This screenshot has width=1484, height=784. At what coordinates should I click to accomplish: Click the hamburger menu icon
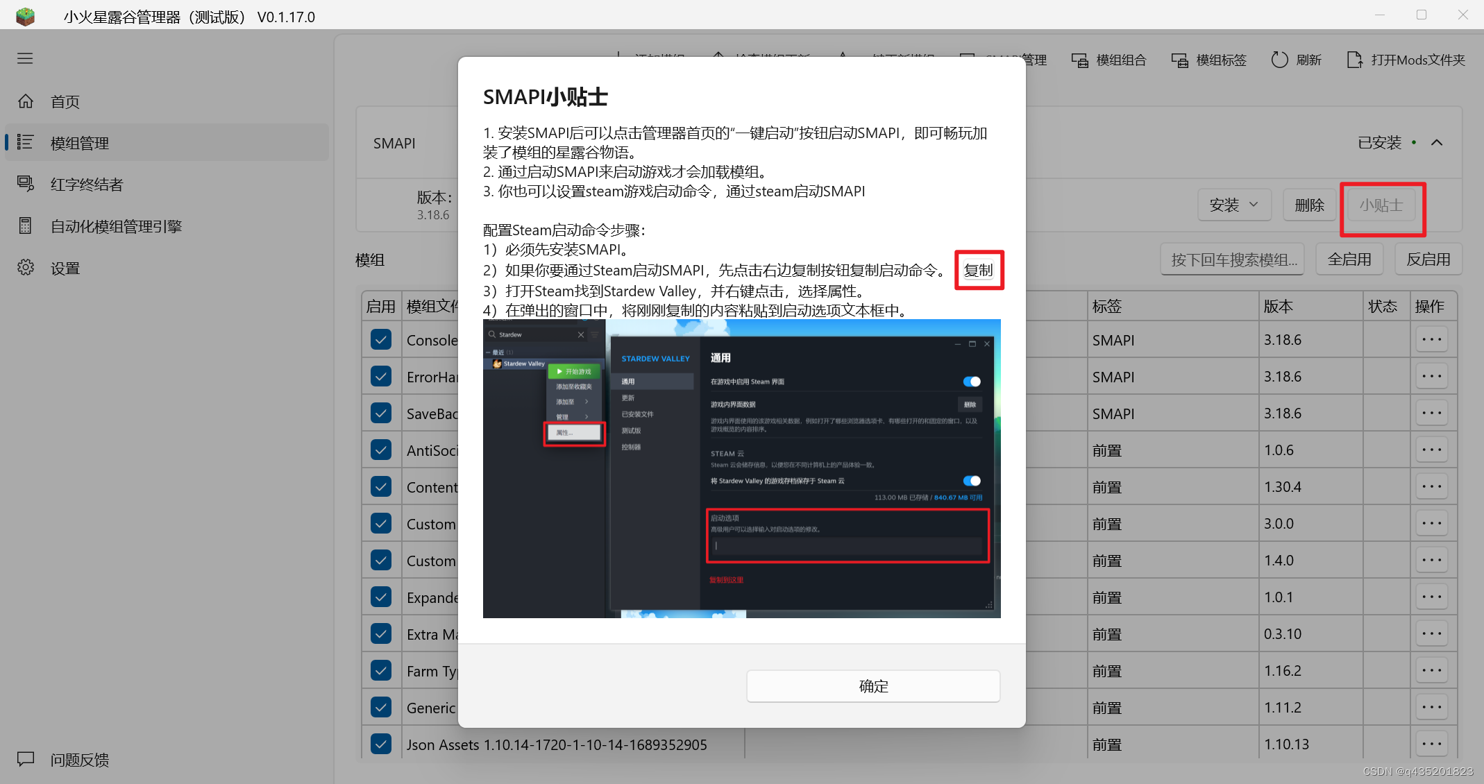click(25, 58)
